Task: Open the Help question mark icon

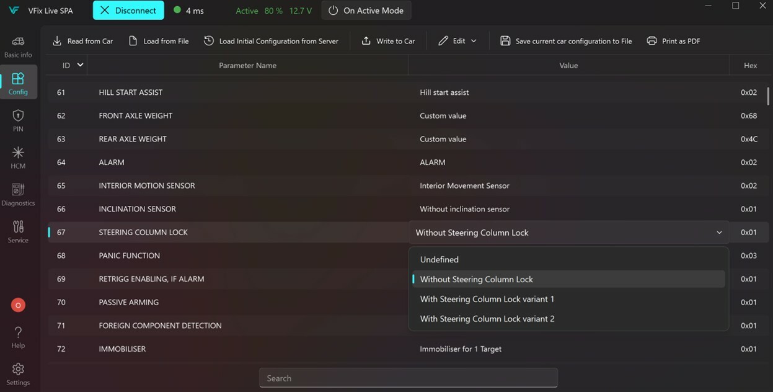Action: click(18, 337)
